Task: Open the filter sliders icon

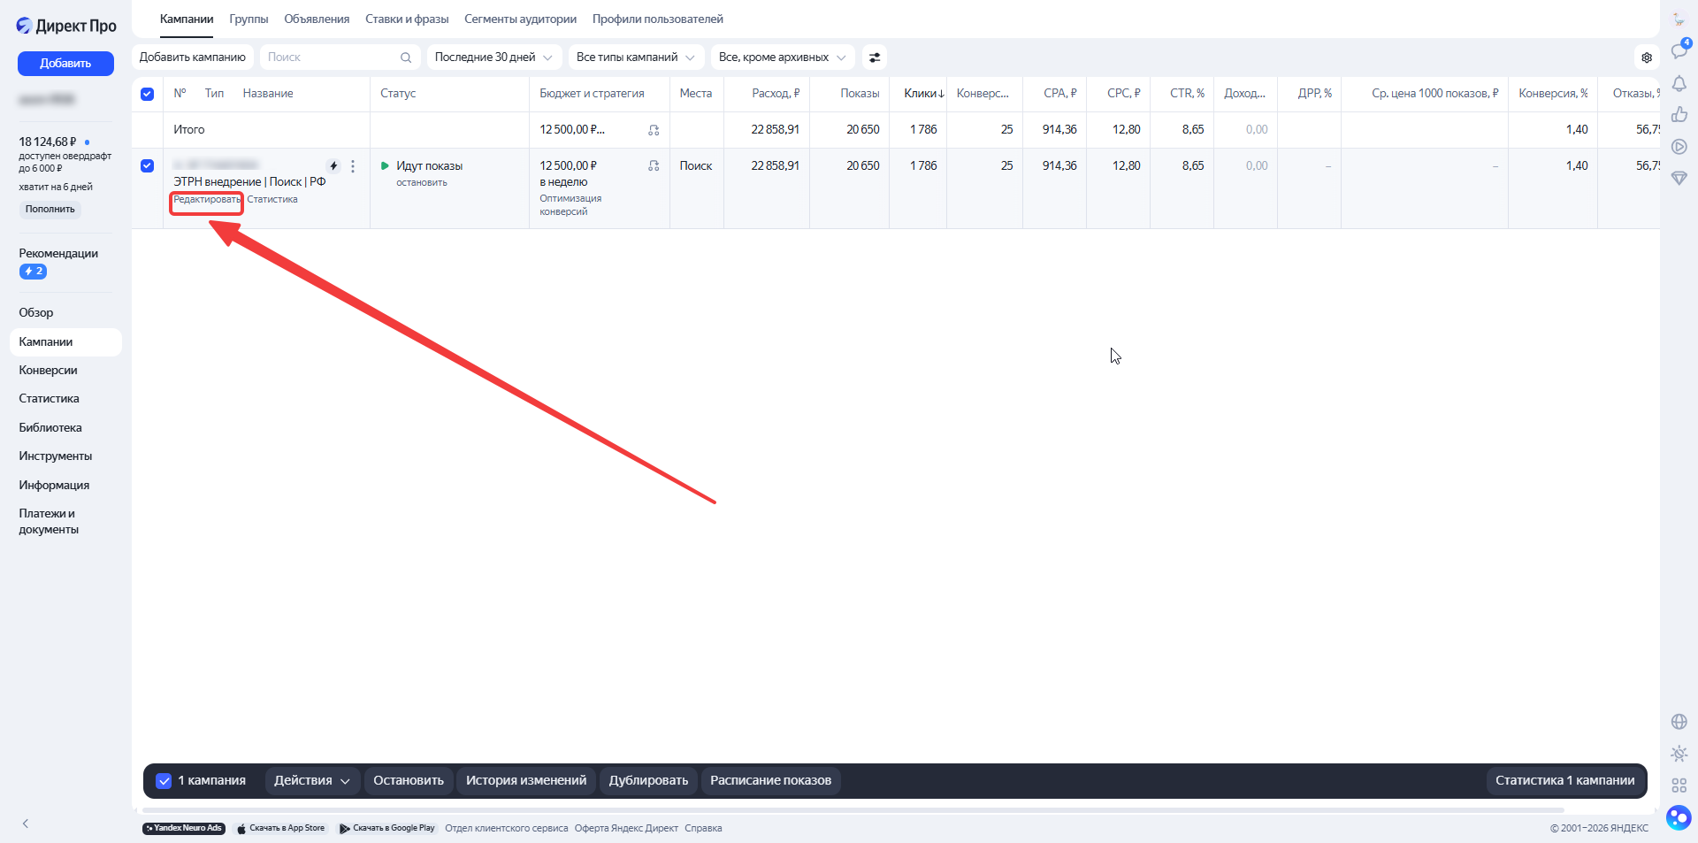Action: coord(875,57)
